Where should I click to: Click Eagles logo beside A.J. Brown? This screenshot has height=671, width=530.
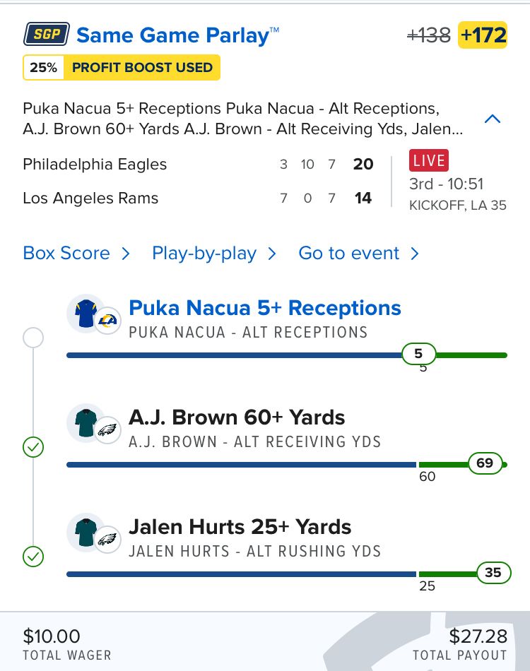point(108,429)
